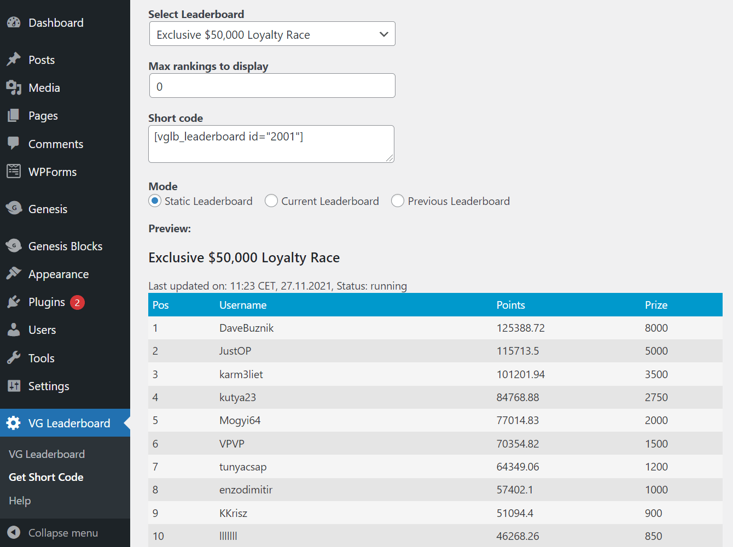The image size is (733, 547).
Task: Open the Tools menu item
Action: coord(65,358)
